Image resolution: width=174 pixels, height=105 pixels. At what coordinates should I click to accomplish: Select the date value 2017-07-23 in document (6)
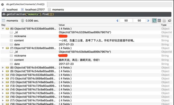click(x=66, y=44)
